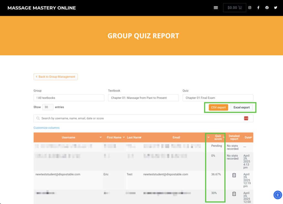Click the circular Facebook icon
This screenshot has height=204, width=283.
[x=267, y=8]
